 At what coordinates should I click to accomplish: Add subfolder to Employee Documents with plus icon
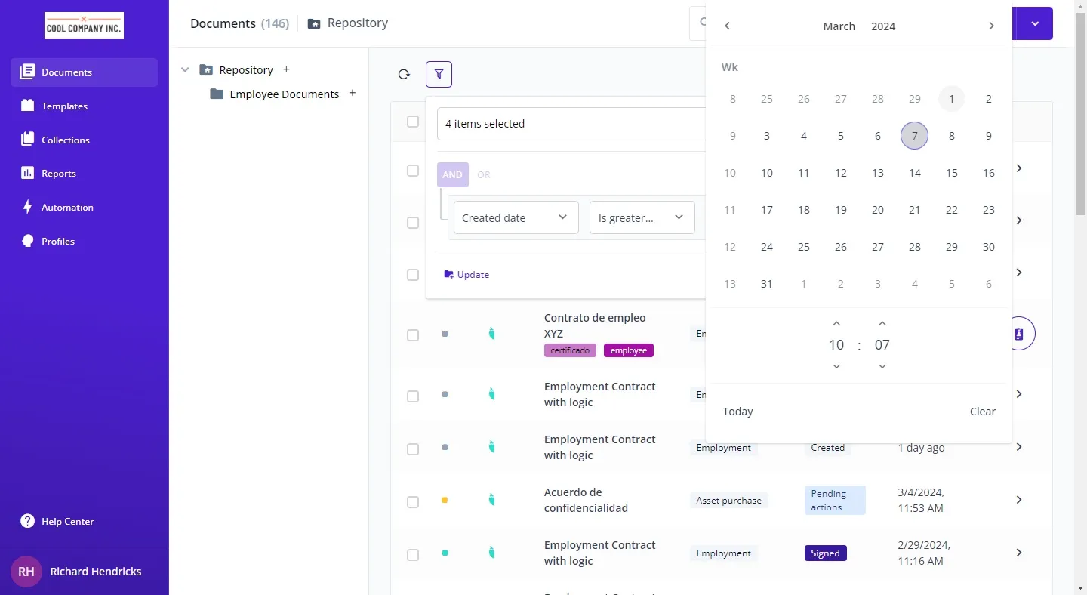point(352,94)
